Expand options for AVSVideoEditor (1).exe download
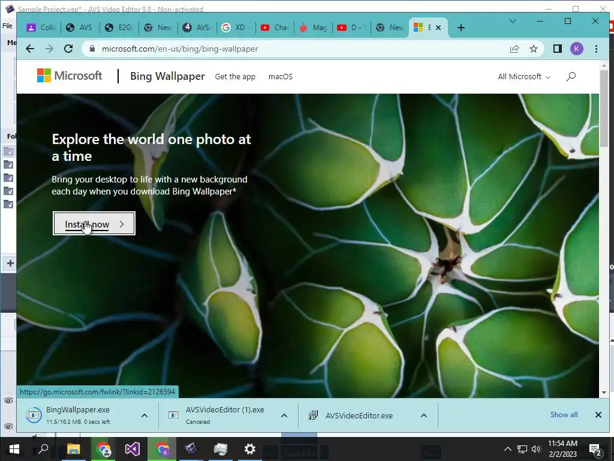 284,415
